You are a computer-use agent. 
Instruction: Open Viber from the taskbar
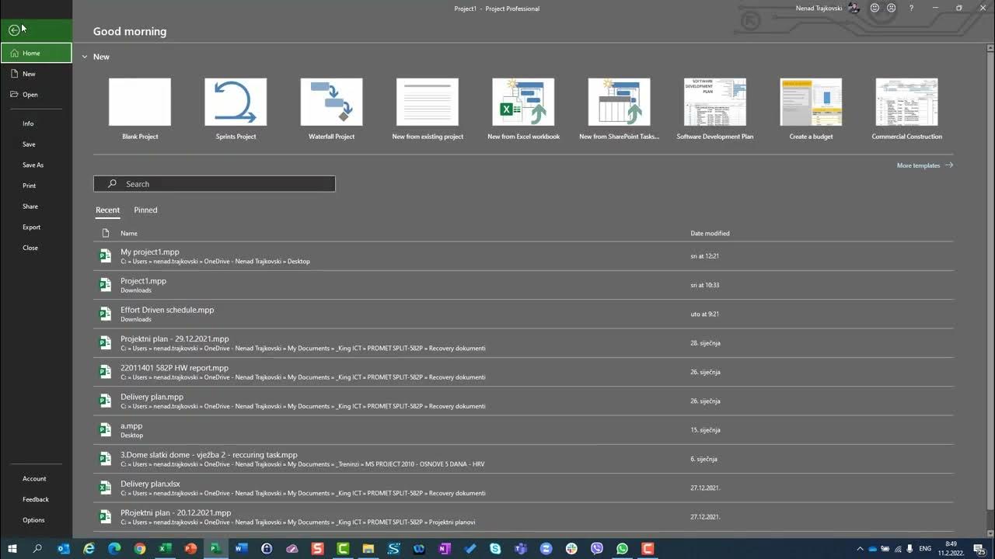[596, 548]
